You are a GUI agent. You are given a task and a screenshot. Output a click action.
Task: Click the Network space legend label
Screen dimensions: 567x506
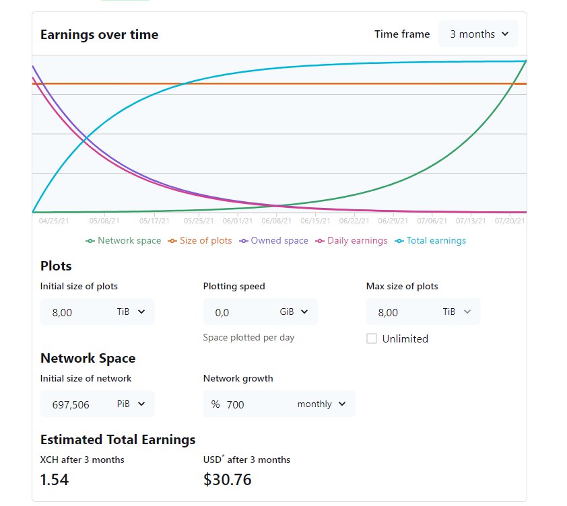tap(129, 241)
